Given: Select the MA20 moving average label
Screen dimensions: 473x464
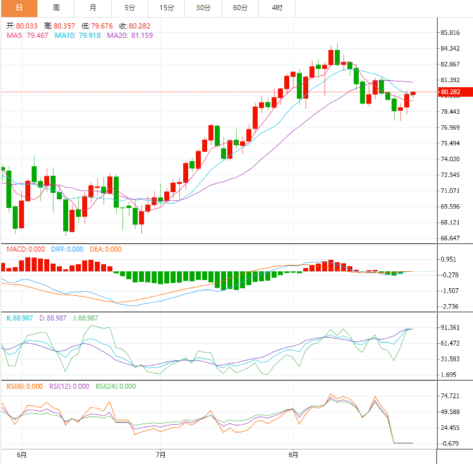Looking at the screenshot, I should [x=129, y=35].
